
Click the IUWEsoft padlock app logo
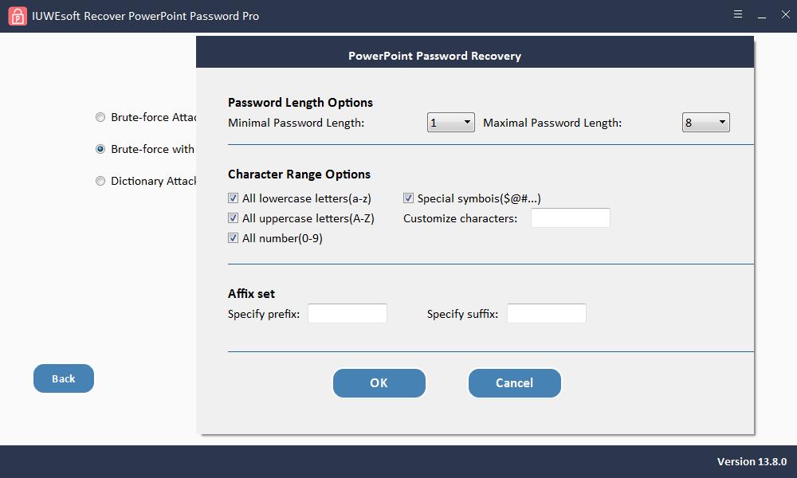point(18,16)
